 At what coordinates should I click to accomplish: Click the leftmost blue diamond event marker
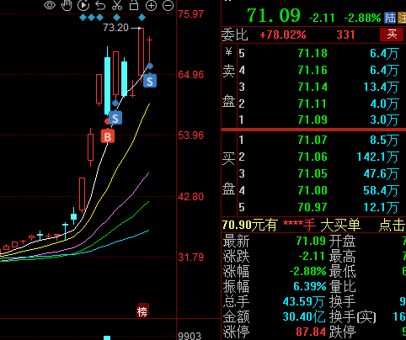pos(83,18)
